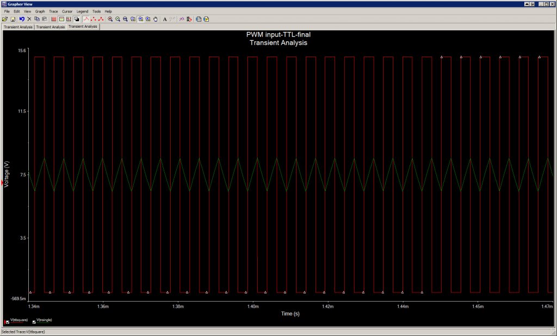
Task: Open the Edit menu
Action: coord(17,11)
